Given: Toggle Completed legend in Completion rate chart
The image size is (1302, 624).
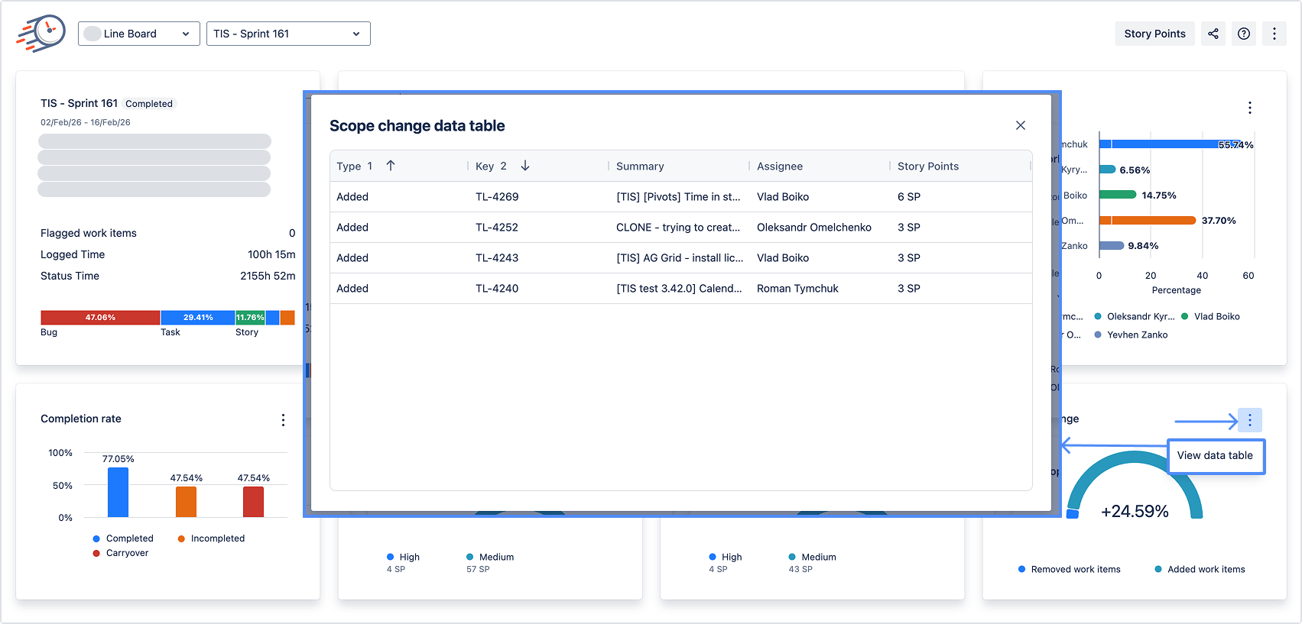Looking at the screenshot, I should point(123,538).
